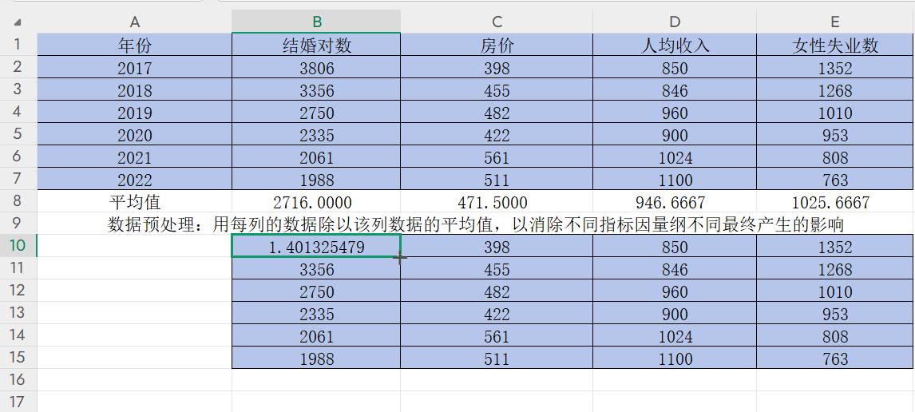Select the year 2017 cell
Image resolution: width=915 pixels, height=412 pixels.
pyautogui.click(x=135, y=68)
